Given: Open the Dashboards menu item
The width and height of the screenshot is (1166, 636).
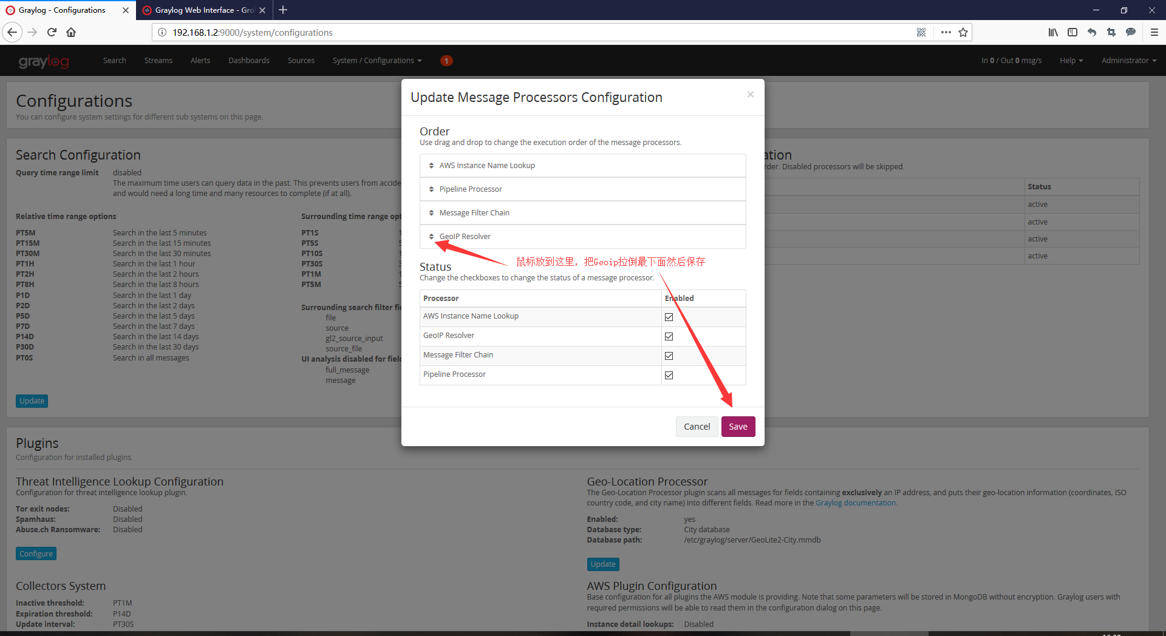Looking at the screenshot, I should (x=249, y=61).
